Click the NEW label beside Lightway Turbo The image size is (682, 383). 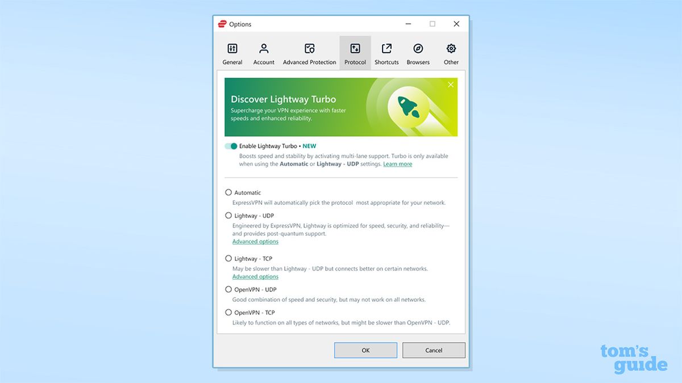pos(309,146)
